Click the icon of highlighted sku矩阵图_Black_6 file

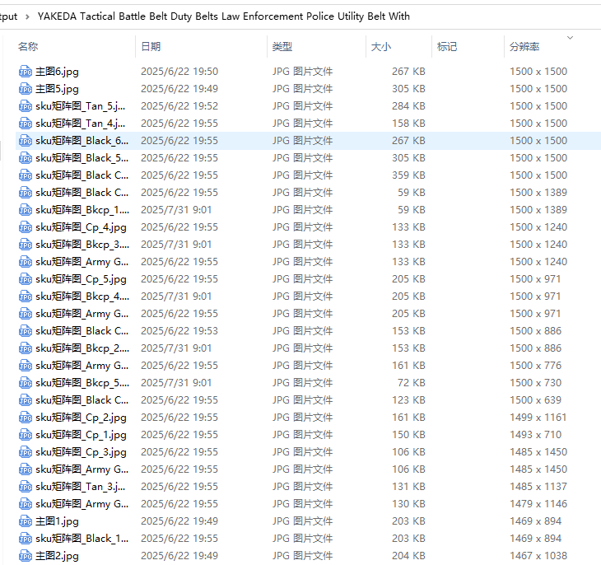(x=26, y=140)
